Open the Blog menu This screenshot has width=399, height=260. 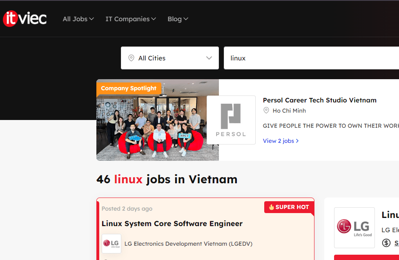[178, 19]
